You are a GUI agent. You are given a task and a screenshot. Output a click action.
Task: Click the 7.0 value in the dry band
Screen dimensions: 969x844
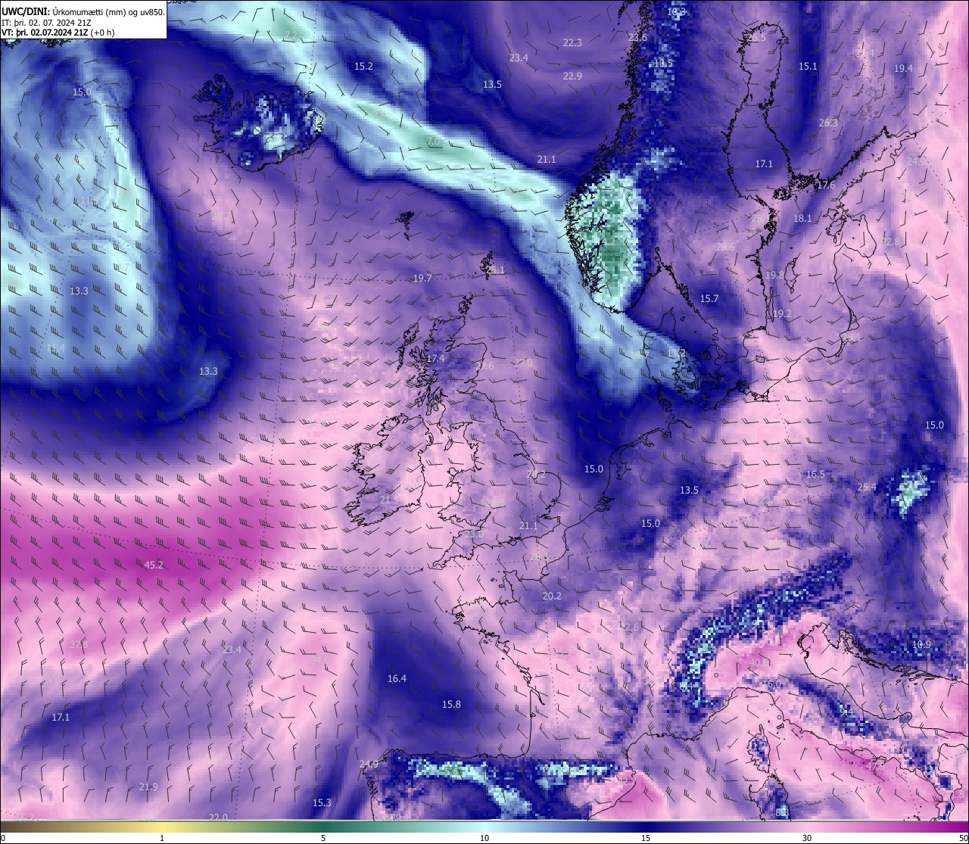(433, 142)
